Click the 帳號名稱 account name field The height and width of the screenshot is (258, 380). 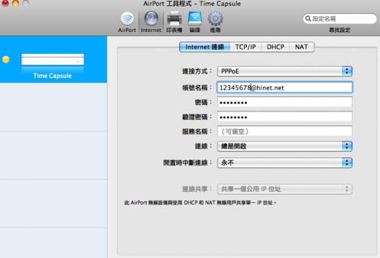285,87
